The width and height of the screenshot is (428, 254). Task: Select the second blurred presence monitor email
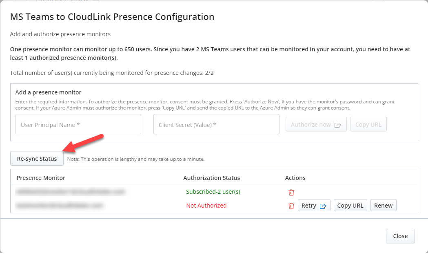(60, 205)
